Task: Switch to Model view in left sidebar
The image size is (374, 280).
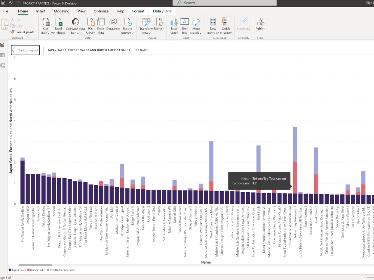Action: point(3,65)
